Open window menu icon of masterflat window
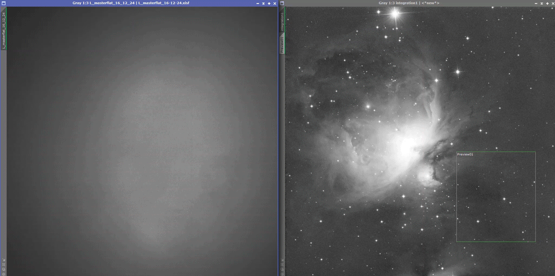Screen dimensions: 555x276 [x=3, y=3]
